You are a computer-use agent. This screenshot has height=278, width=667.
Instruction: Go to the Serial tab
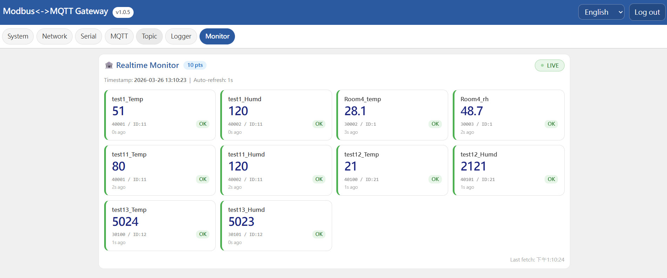click(x=88, y=36)
